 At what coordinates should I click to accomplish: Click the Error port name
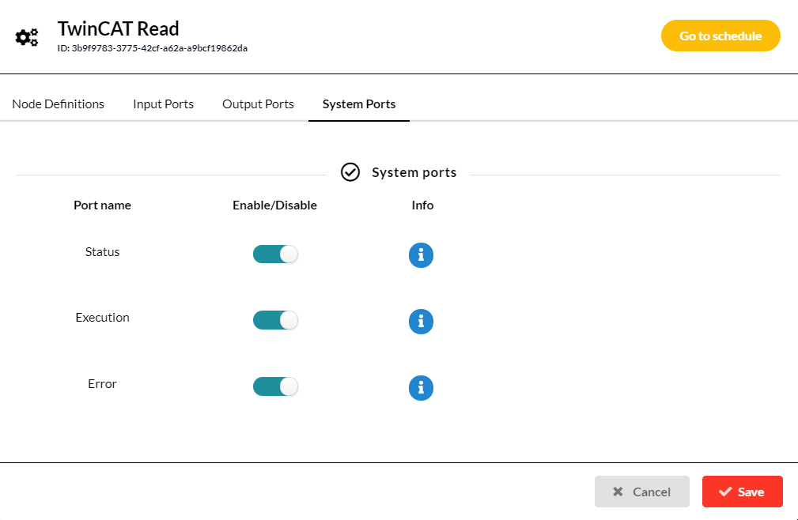tap(102, 384)
